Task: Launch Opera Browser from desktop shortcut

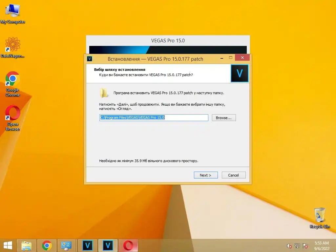Action: pyautogui.click(x=13, y=118)
